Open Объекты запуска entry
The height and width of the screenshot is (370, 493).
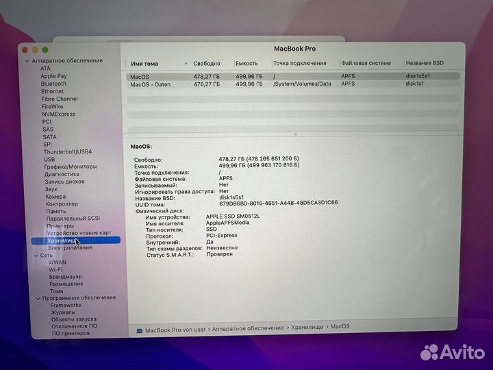74,319
